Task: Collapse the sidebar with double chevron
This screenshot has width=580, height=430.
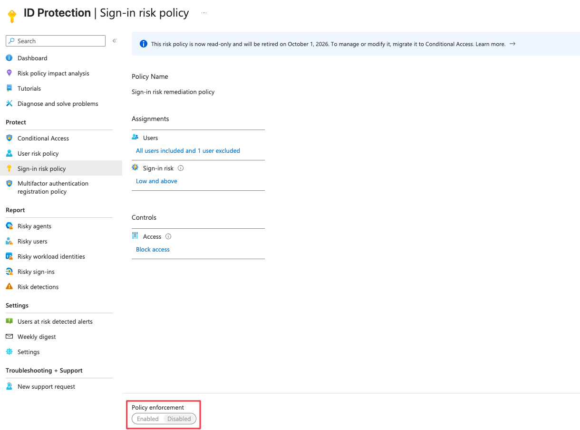Action: pyautogui.click(x=114, y=41)
